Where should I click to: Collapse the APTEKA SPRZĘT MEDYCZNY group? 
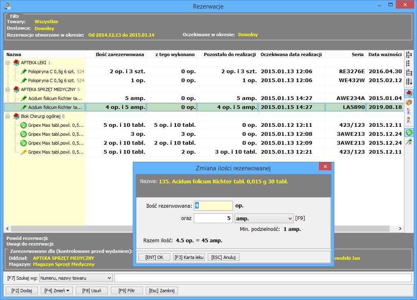point(8,89)
